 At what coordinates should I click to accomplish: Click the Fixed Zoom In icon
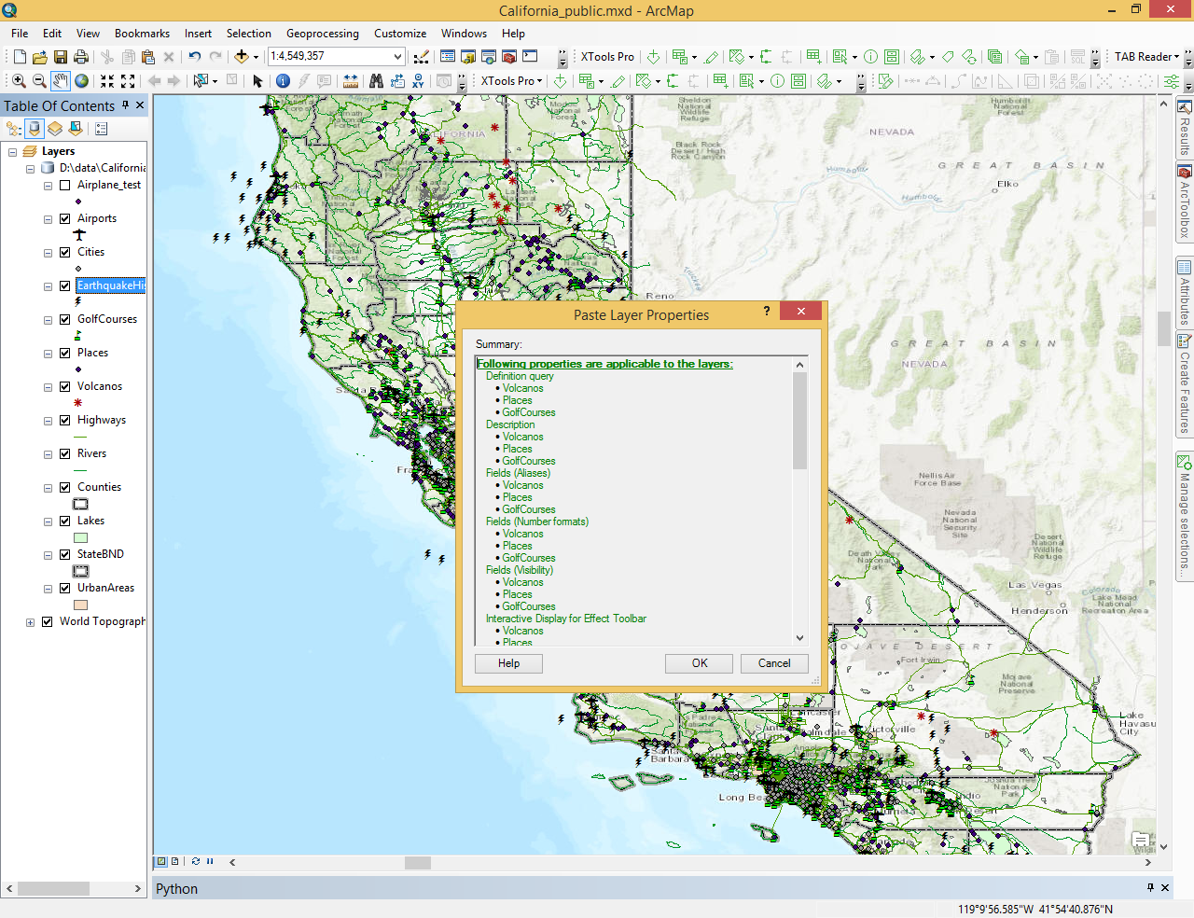[x=107, y=81]
